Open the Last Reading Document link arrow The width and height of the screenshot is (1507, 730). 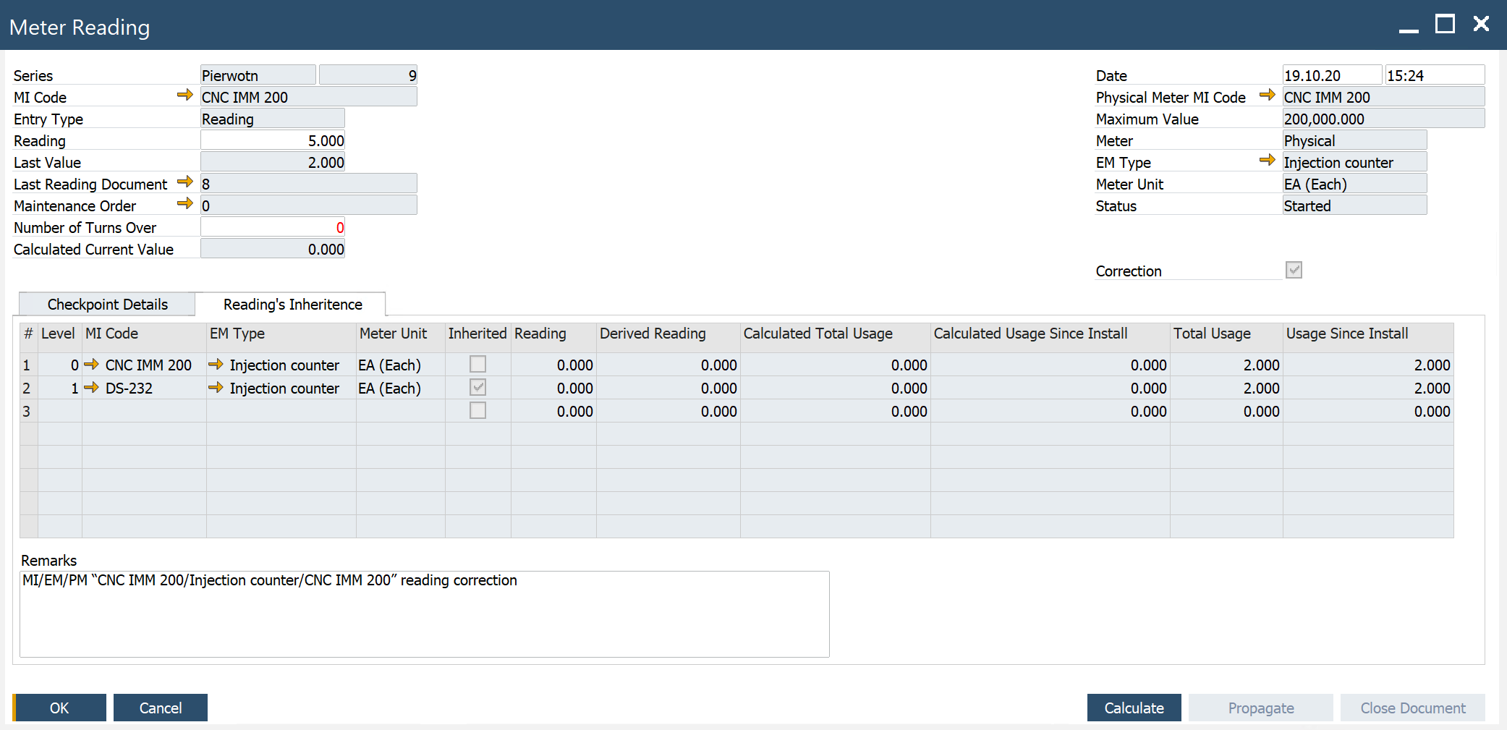pos(184,182)
